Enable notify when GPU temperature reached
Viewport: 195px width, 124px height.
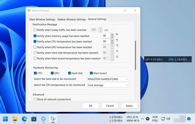[x=35, y=47]
